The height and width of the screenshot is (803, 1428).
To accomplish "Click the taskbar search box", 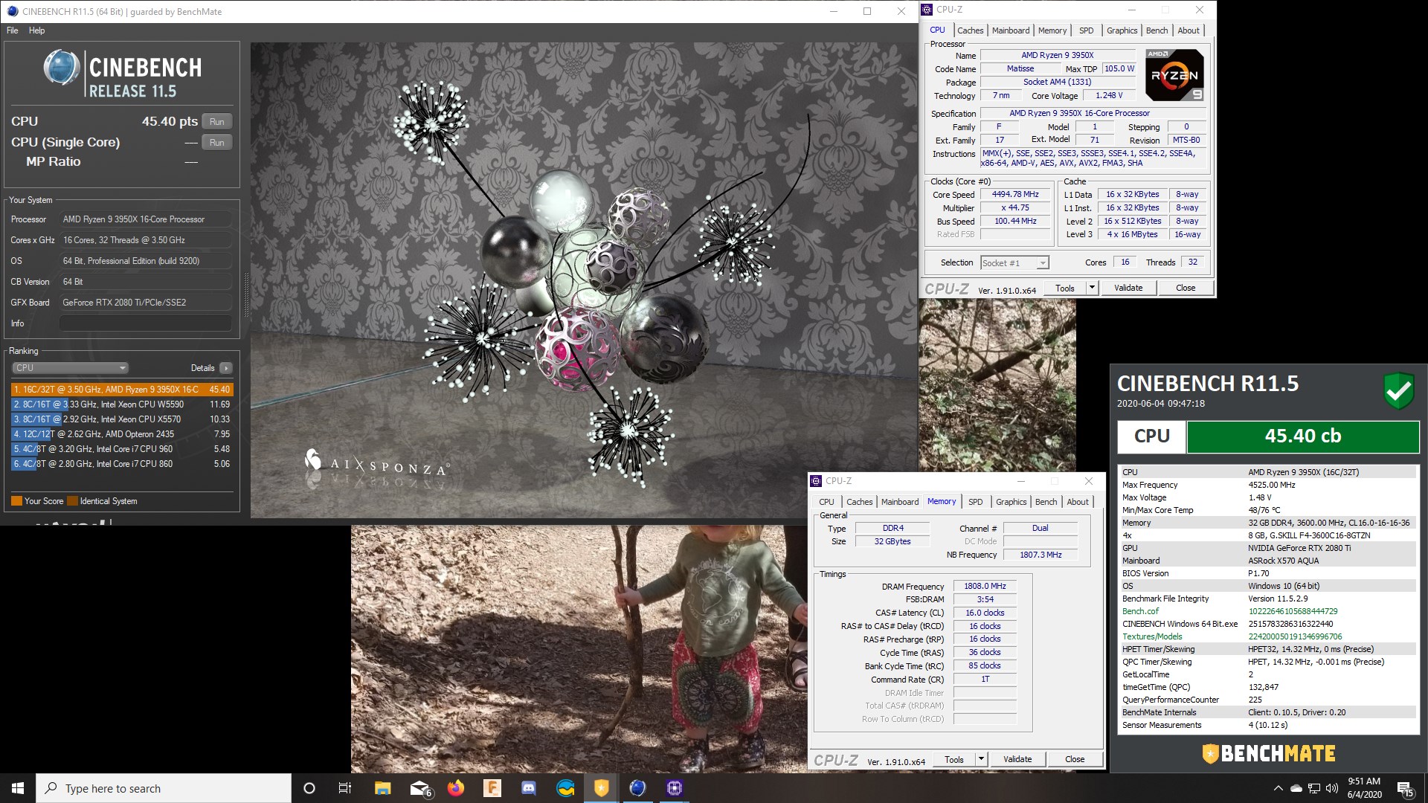I will [164, 788].
